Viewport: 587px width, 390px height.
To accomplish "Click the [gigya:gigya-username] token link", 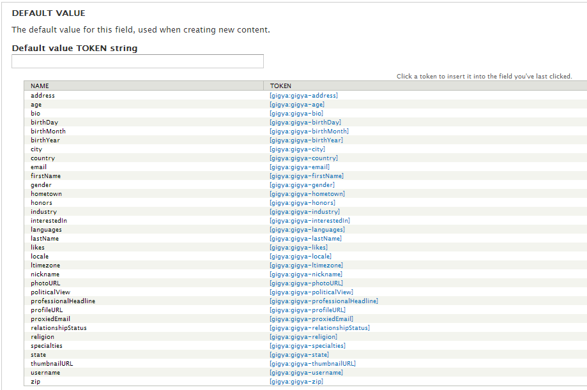I will pyautogui.click(x=306, y=373).
